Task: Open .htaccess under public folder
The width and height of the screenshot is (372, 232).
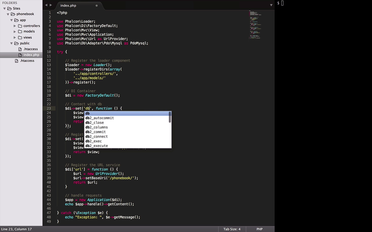Action: (x=31, y=49)
